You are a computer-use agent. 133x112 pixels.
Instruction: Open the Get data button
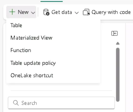[x=61, y=12]
